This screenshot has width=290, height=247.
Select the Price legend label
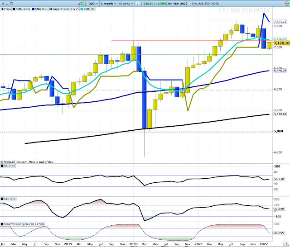point(6,9)
